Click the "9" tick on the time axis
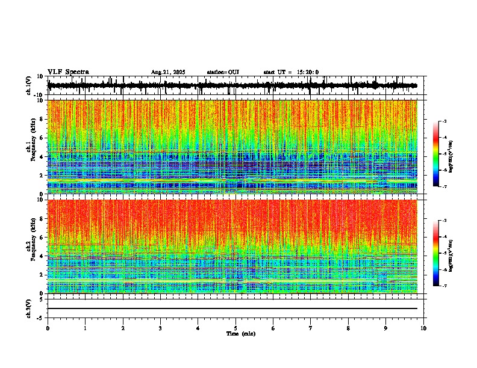Viewport: 477px width, 368px height. [385, 328]
